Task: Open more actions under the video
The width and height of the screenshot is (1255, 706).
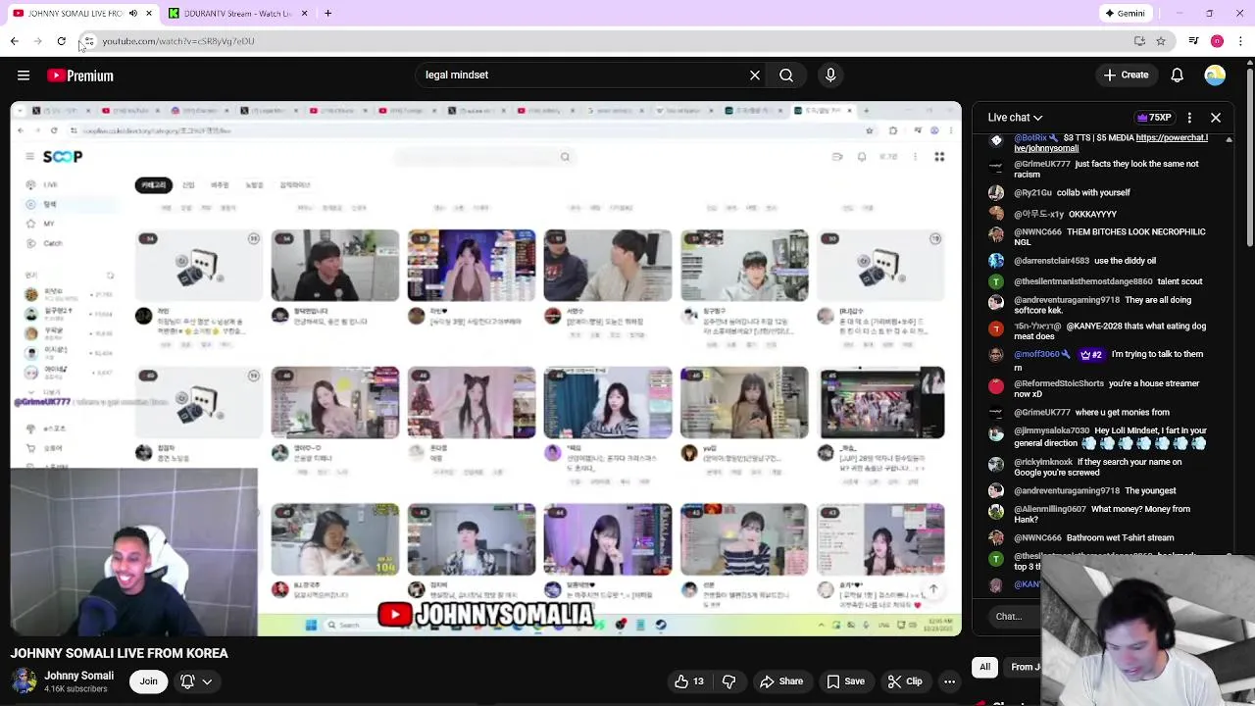Action: click(949, 681)
